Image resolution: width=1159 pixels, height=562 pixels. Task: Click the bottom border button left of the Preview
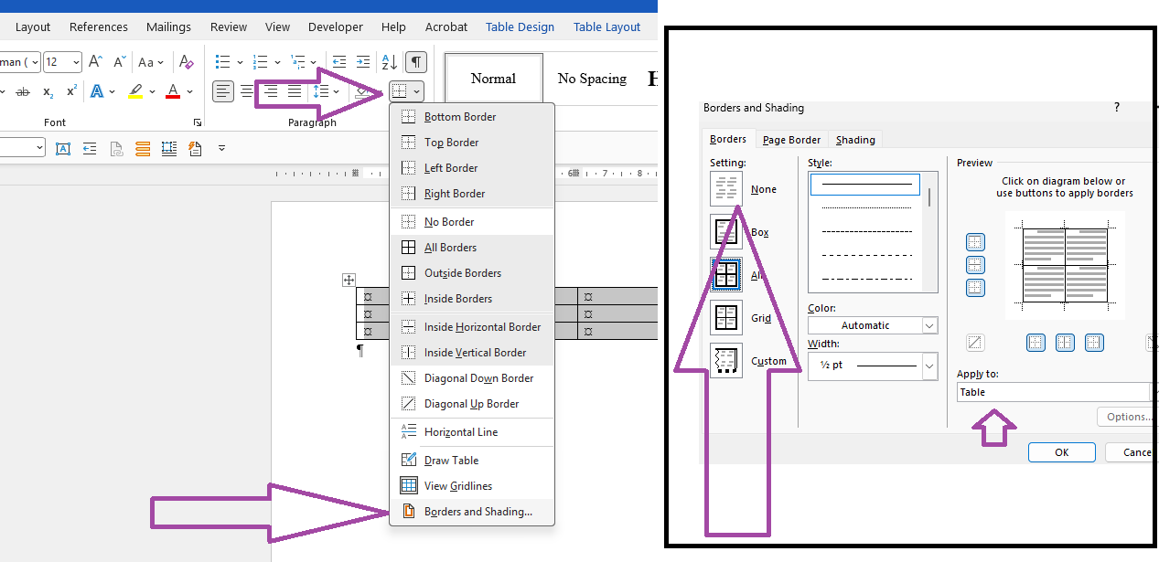coord(976,288)
